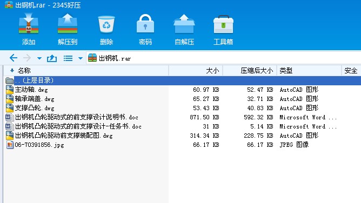This screenshot has height=203, width=361.
Task: Click the DWG icon of 轴承端盖.dwg
Action: pos(9,99)
